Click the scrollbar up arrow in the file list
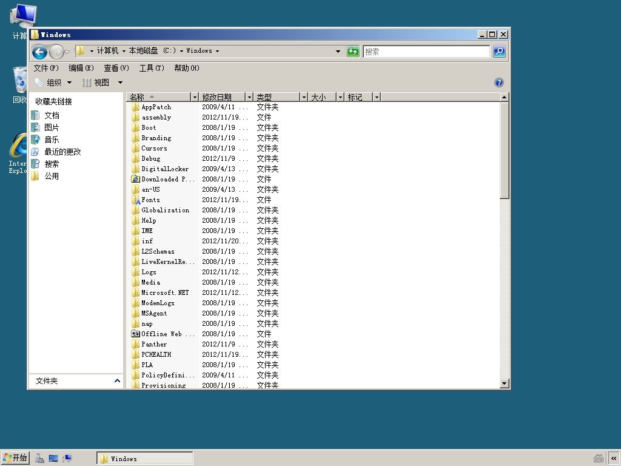This screenshot has height=466, width=621. pyautogui.click(x=504, y=97)
